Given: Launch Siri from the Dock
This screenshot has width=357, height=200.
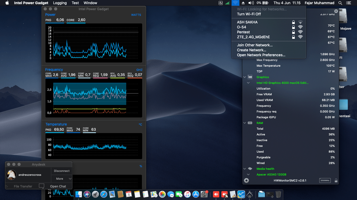Looking at the screenshot, I should tap(87, 194).
